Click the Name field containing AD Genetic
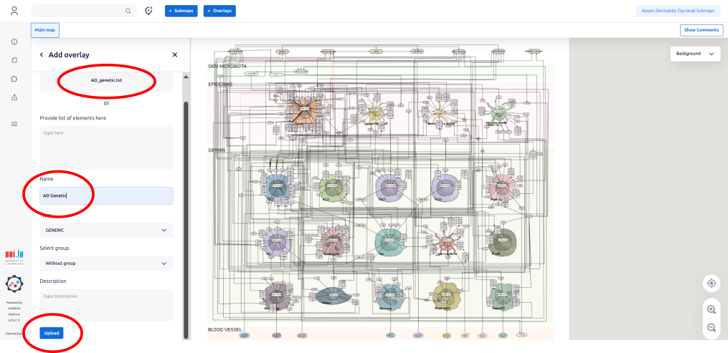 click(106, 195)
